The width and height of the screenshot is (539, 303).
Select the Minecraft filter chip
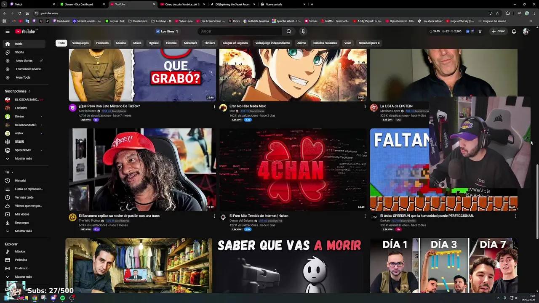[190, 43]
